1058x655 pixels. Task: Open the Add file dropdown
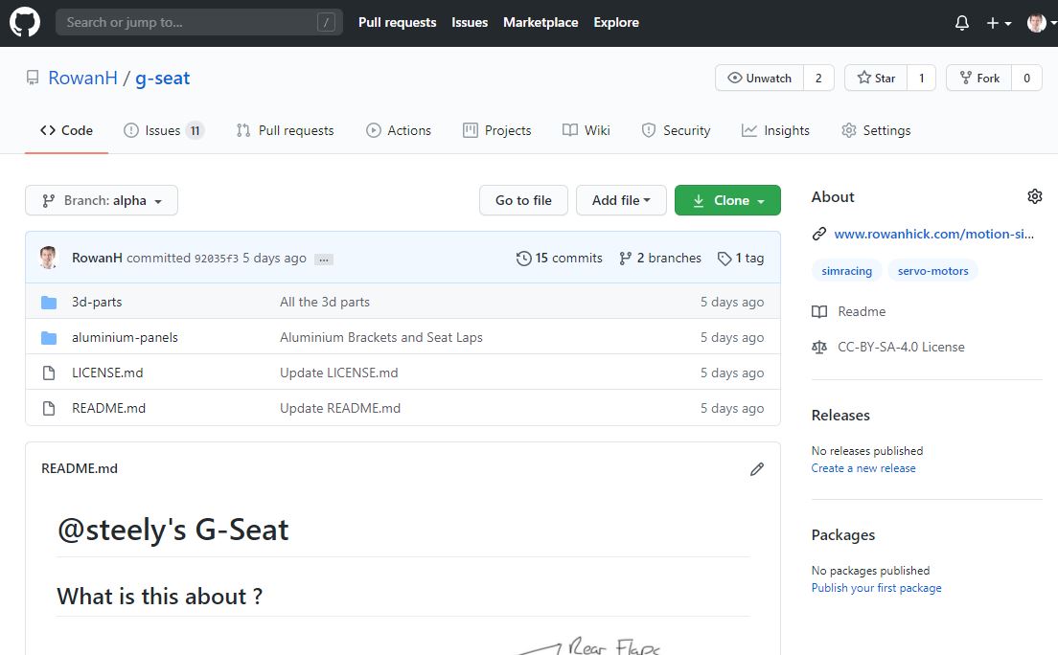621,200
